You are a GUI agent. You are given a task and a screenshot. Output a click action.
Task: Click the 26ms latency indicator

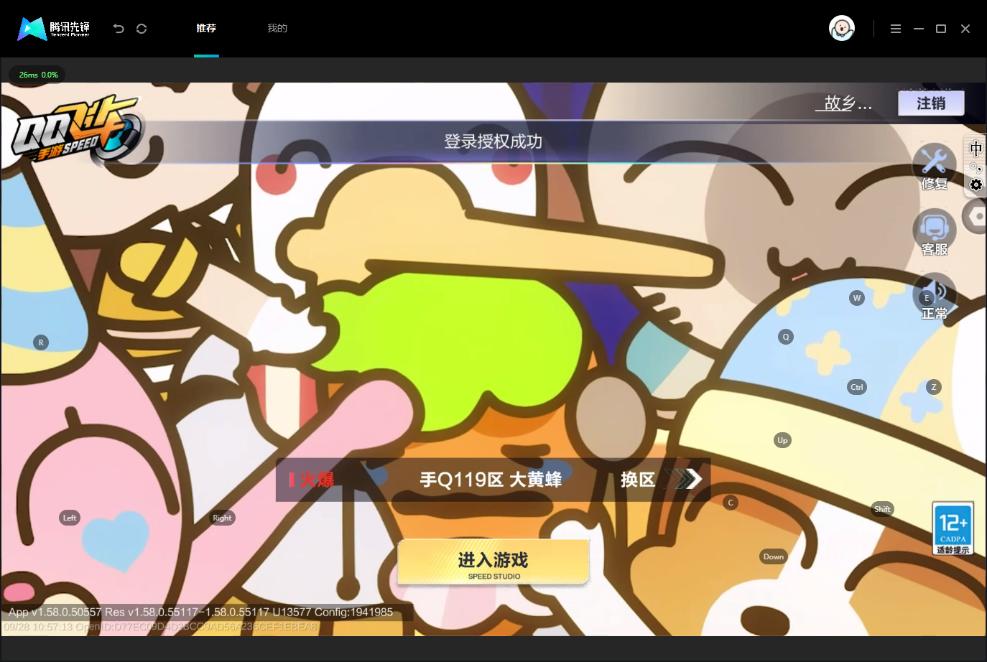38,75
